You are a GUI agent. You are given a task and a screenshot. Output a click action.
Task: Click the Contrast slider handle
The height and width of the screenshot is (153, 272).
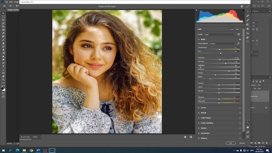[226, 63]
